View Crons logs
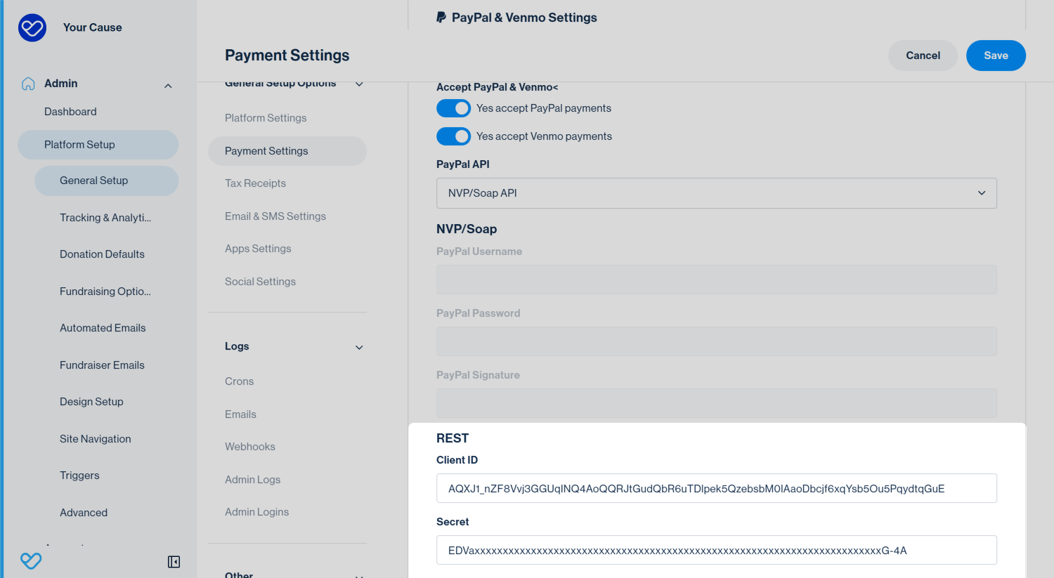The width and height of the screenshot is (1054, 578). point(239,381)
